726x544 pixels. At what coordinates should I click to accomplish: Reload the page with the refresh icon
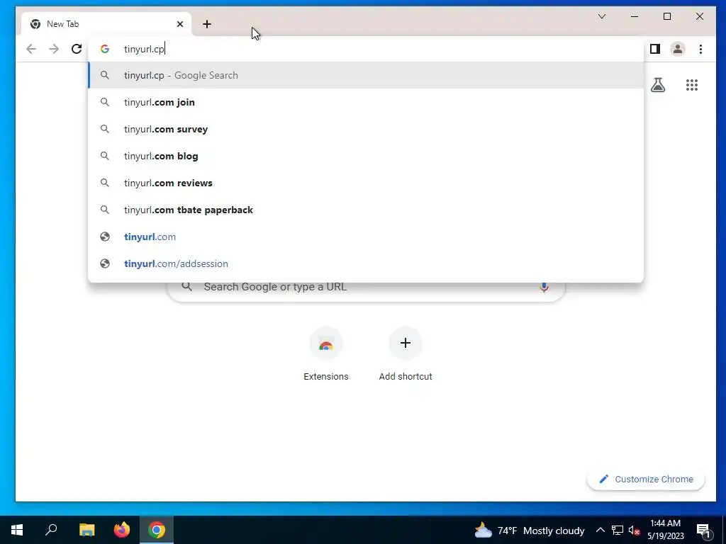[77, 49]
